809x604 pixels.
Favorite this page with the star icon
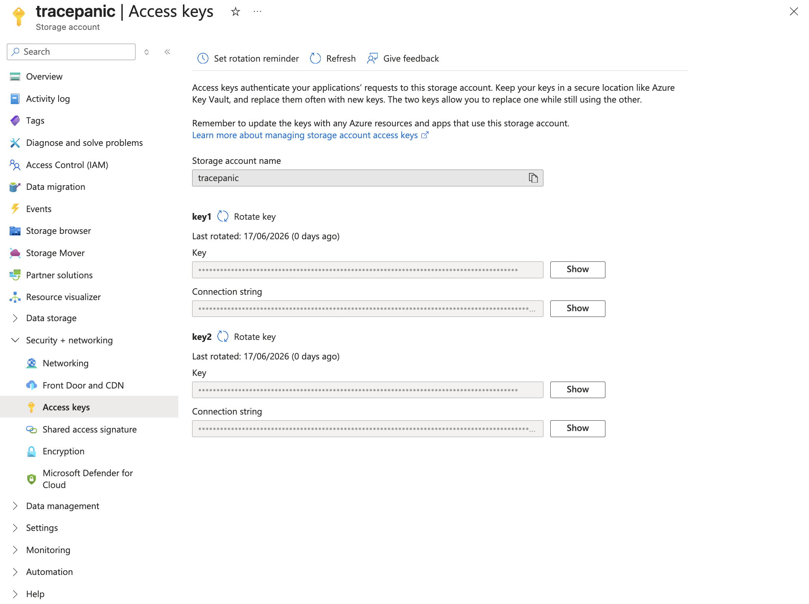click(x=235, y=12)
